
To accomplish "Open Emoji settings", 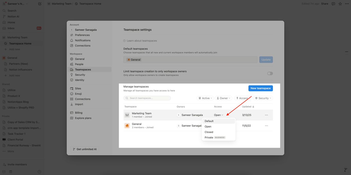I will tap(90, 94).
